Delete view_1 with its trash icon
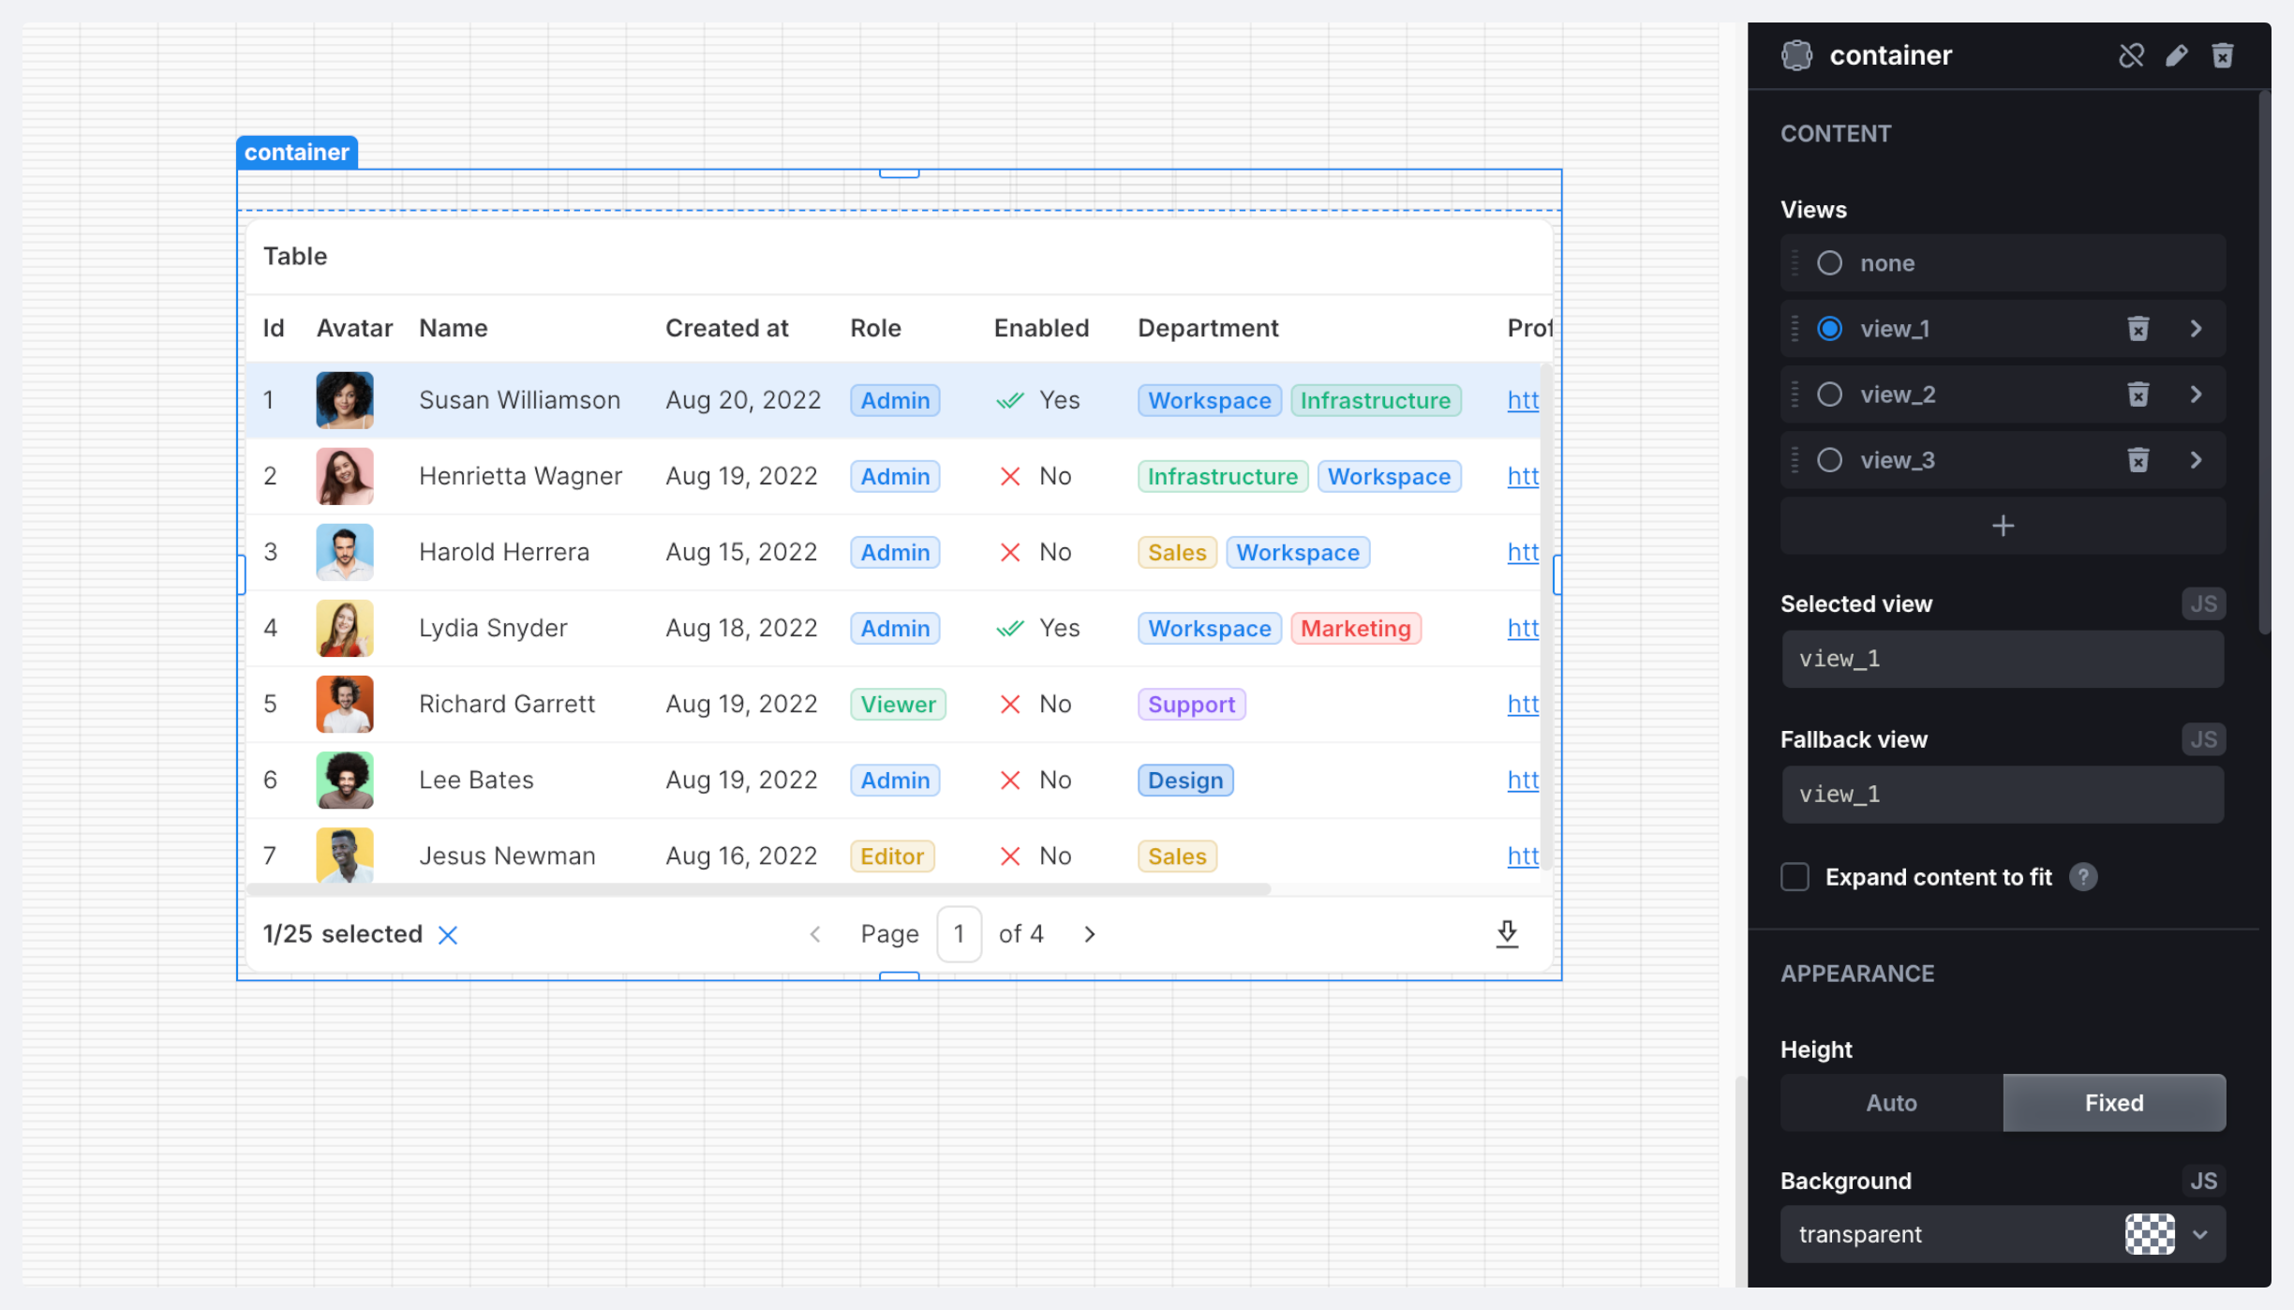This screenshot has width=2294, height=1310. 2138,329
